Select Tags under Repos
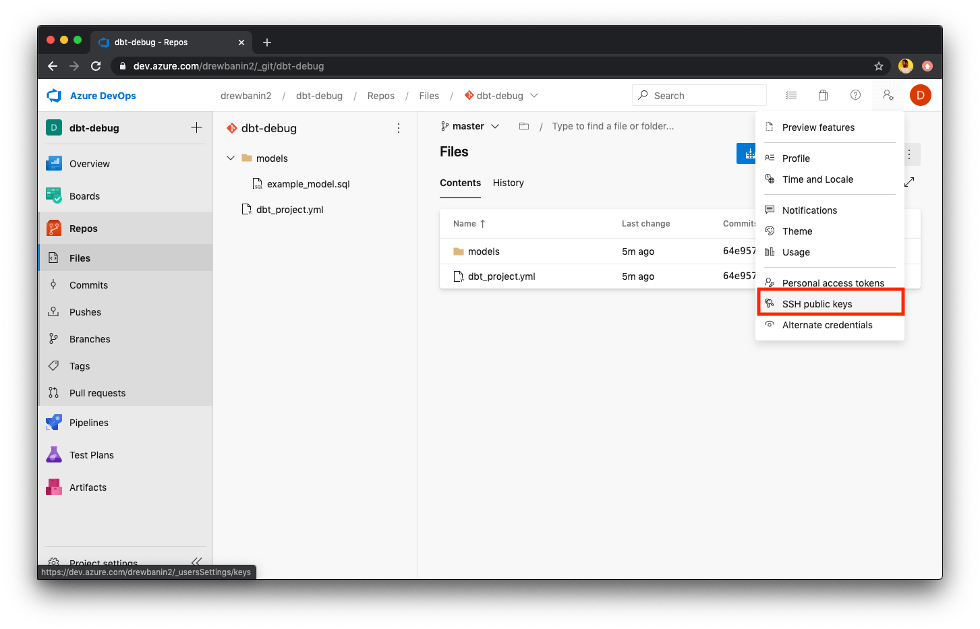Screen dimensions: 980x629 tap(81, 365)
